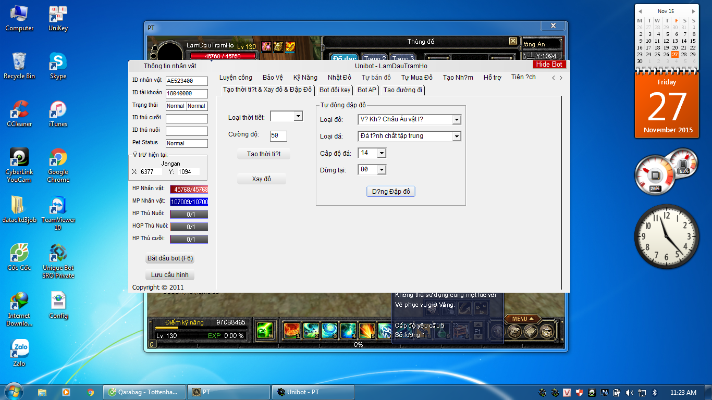Switch to the Bot AP tab
This screenshot has width=712, height=400.
point(367,90)
